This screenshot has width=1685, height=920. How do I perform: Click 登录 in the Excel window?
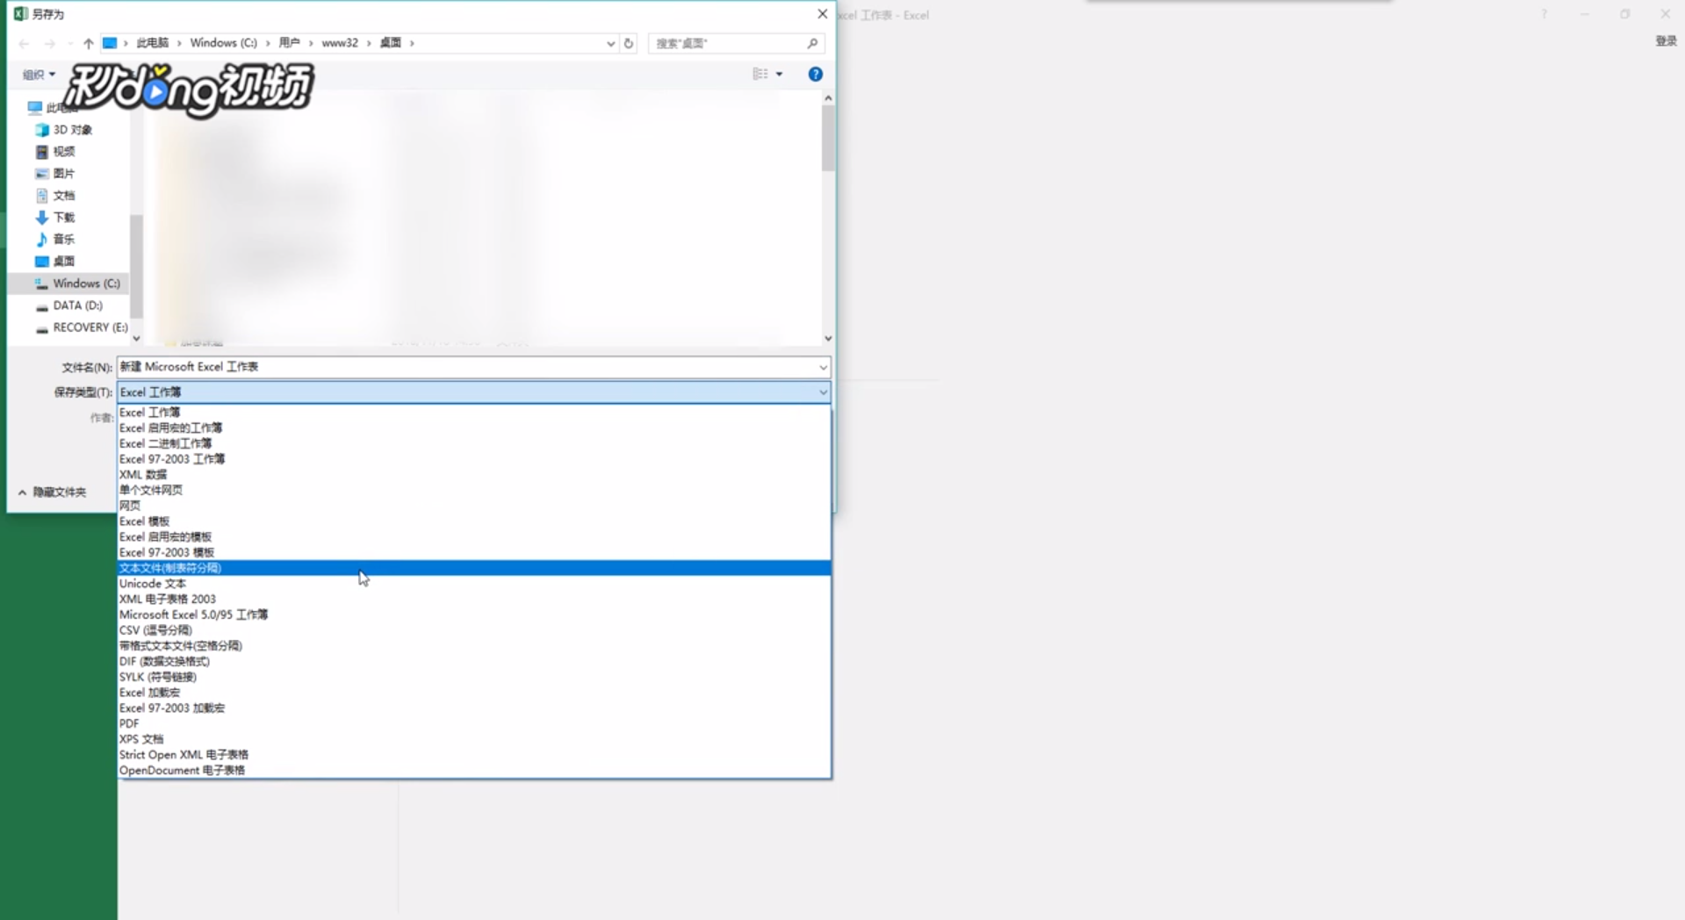(1666, 41)
